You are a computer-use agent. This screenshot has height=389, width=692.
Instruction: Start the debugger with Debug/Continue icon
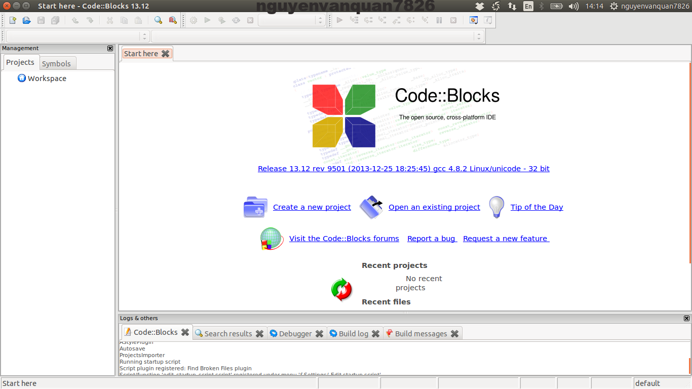pyautogui.click(x=339, y=20)
